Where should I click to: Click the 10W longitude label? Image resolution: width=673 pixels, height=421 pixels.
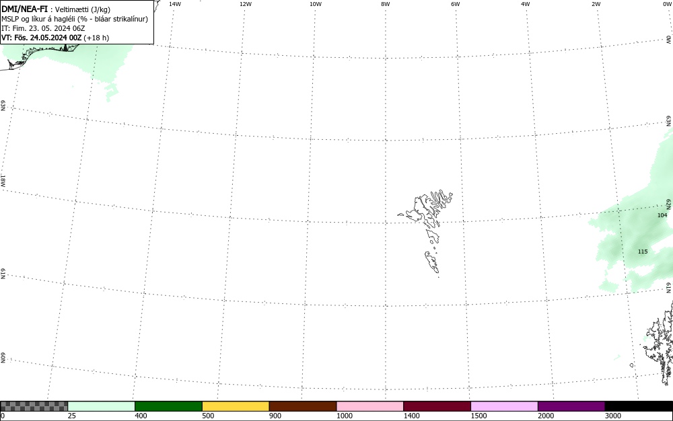(x=316, y=4)
